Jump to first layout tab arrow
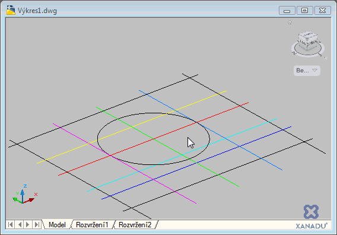Screen dimensions: 337x235 pos(10,224)
